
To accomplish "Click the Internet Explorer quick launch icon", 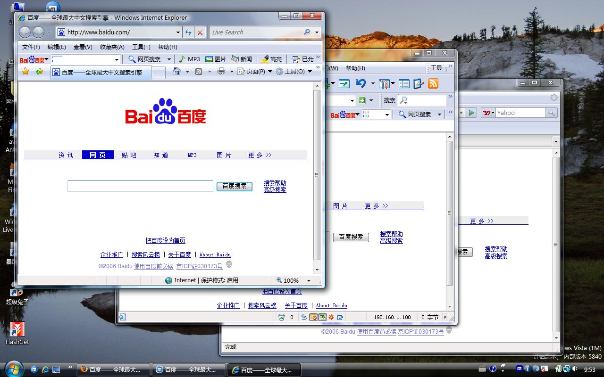I will pyautogui.click(x=45, y=369).
